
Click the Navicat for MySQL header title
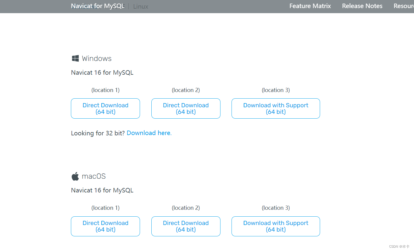click(98, 6)
